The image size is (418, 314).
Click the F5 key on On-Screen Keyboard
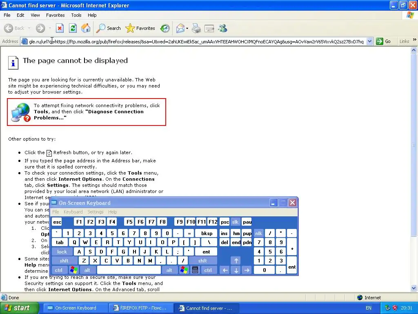click(x=129, y=222)
